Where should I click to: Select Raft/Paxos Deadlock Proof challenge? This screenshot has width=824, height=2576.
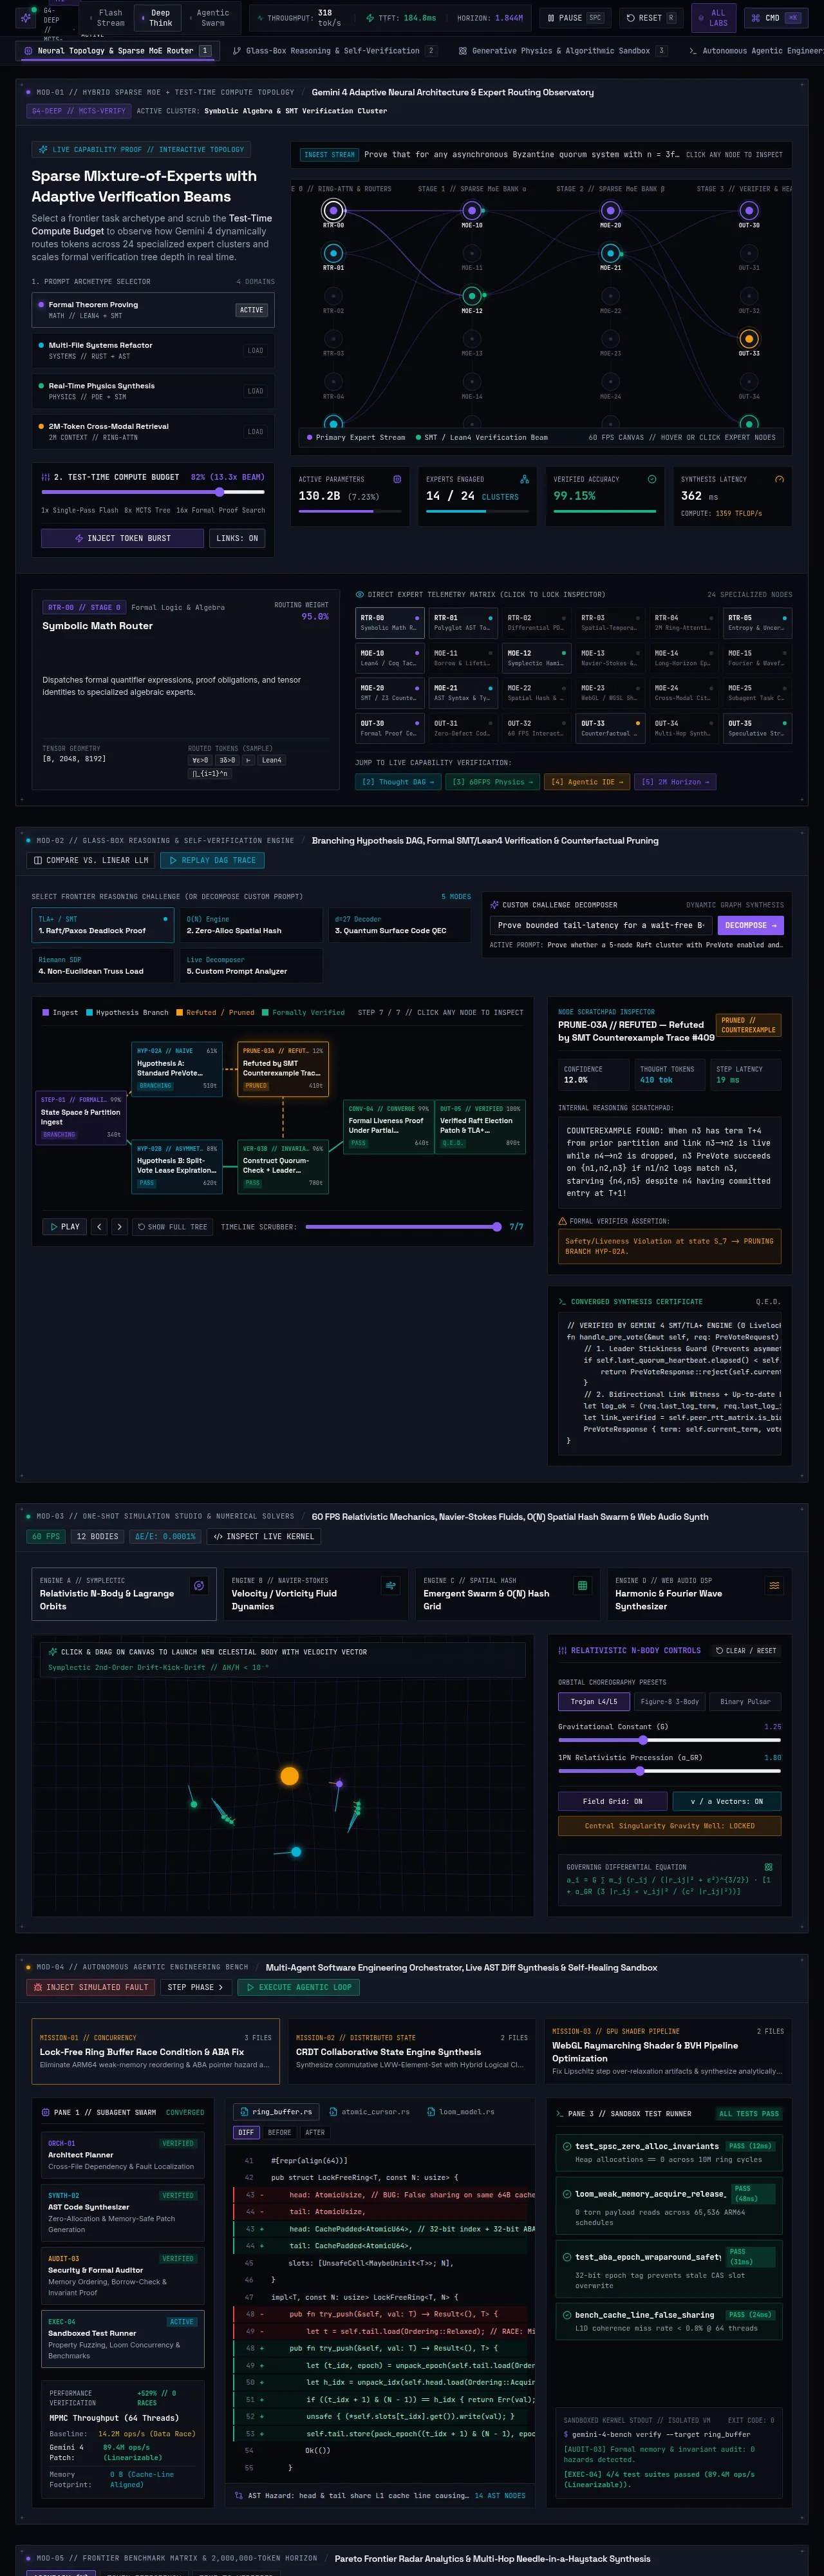point(103,925)
